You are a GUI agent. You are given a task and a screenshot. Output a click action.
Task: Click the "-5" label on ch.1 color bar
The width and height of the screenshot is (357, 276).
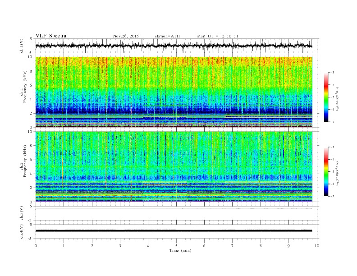(333, 97)
